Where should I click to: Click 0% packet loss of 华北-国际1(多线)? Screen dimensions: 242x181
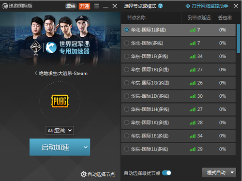[x=223, y=30]
